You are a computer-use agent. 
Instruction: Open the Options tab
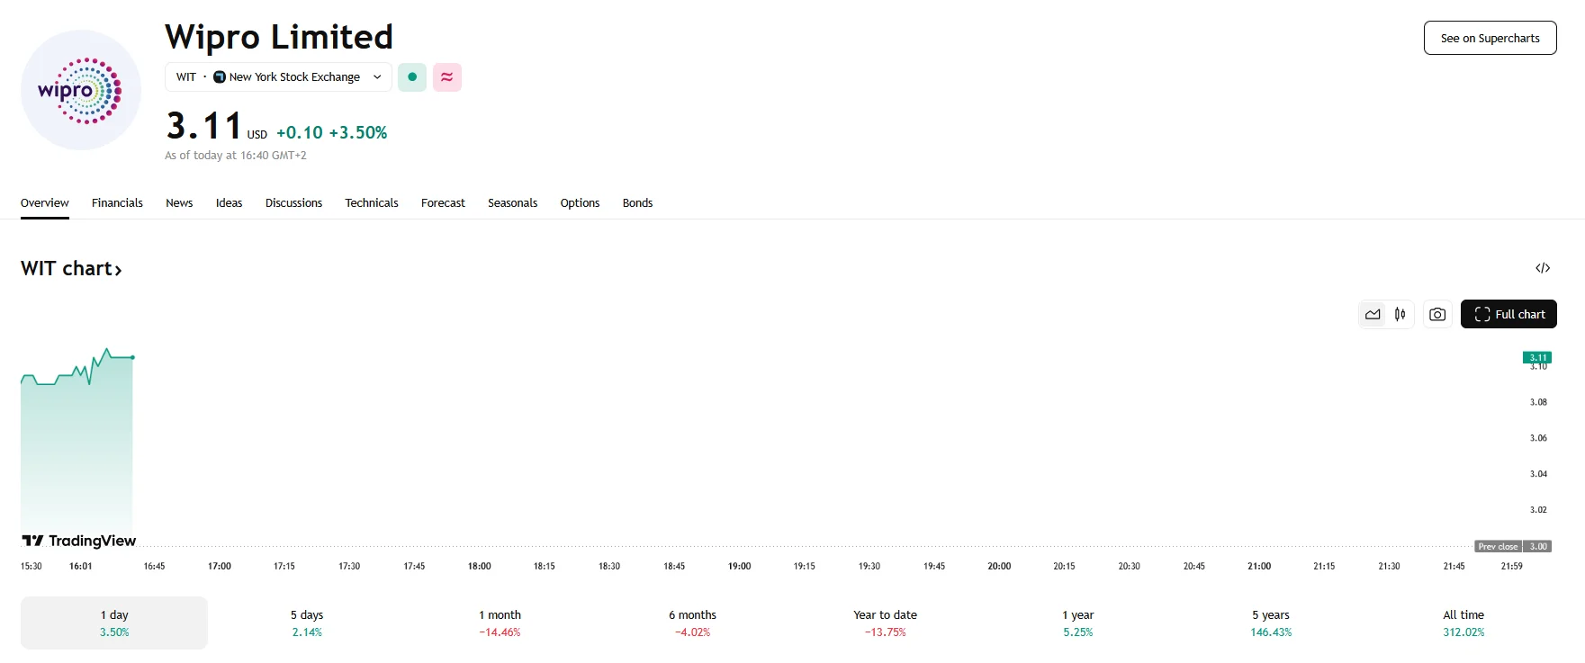[580, 203]
